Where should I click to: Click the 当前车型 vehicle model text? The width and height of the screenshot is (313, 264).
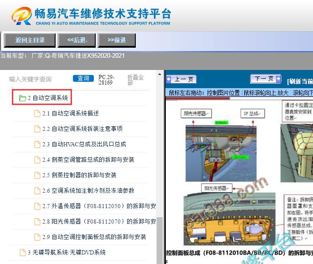pyautogui.click(x=62, y=55)
